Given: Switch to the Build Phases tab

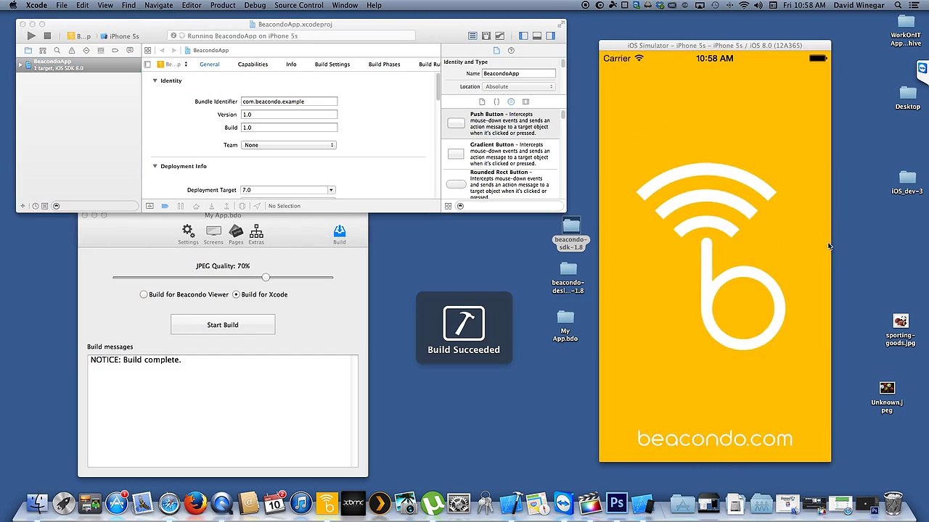Looking at the screenshot, I should [x=384, y=65].
